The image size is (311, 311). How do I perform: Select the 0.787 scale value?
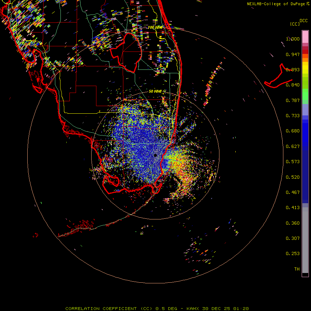[293, 100]
